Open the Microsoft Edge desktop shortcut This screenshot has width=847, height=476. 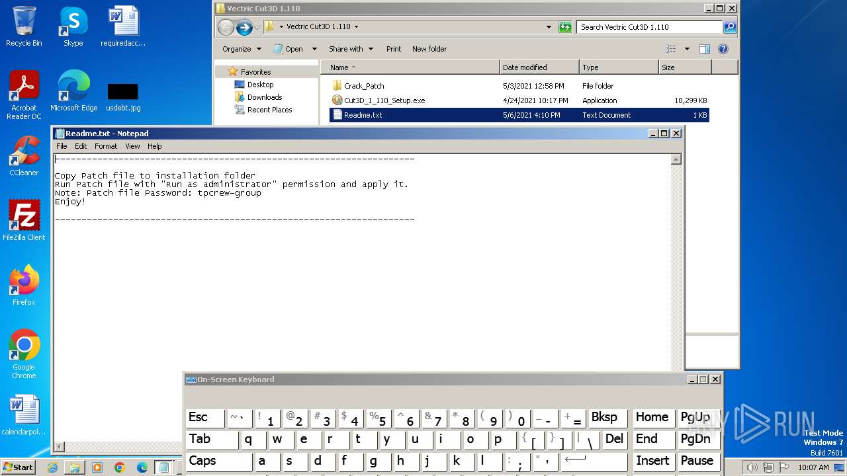tap(73, 91)
